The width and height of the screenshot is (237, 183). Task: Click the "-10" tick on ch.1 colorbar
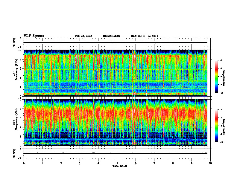[x=221, y=93]
